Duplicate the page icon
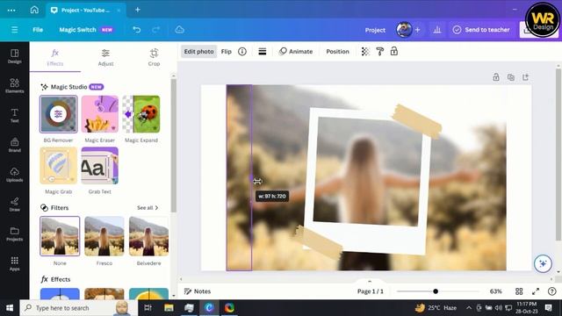 pos(511,77)
